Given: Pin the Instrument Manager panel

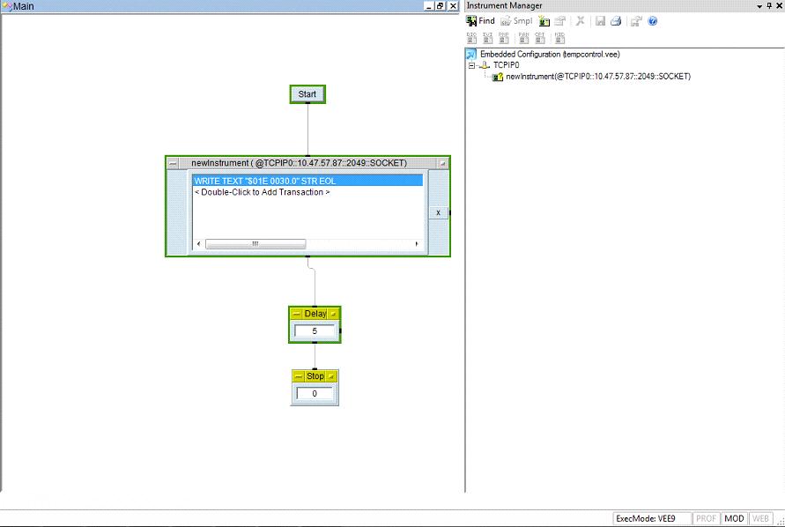Looking at the screenshot, I should (768, 6).
